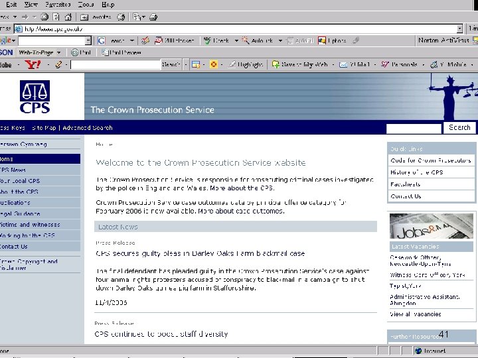Screen dimensions: 478x358
Task: Click the CPS site search text box
Action: click(x=414, y=129)
